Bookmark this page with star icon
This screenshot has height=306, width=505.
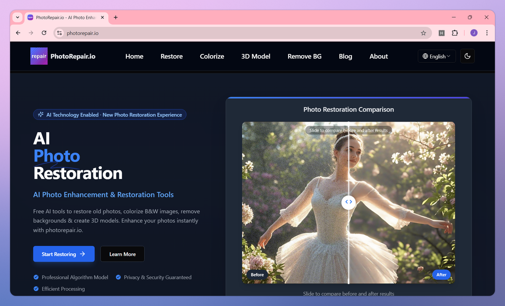tap(423, 33)
